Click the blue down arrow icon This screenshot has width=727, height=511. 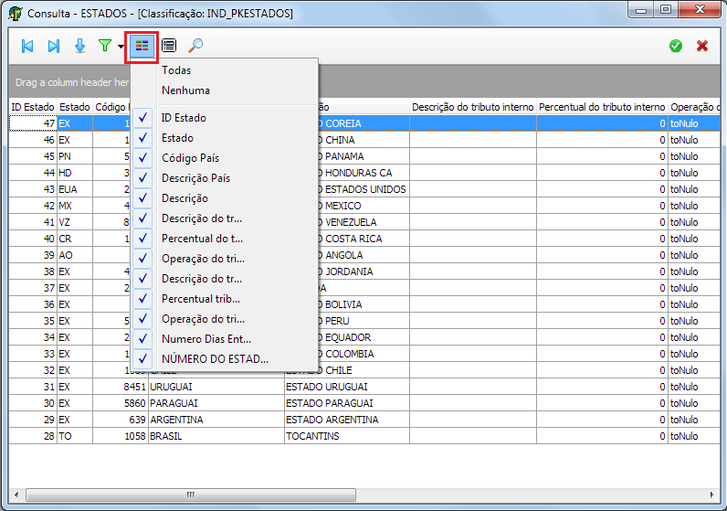click(x=79, y=46)
